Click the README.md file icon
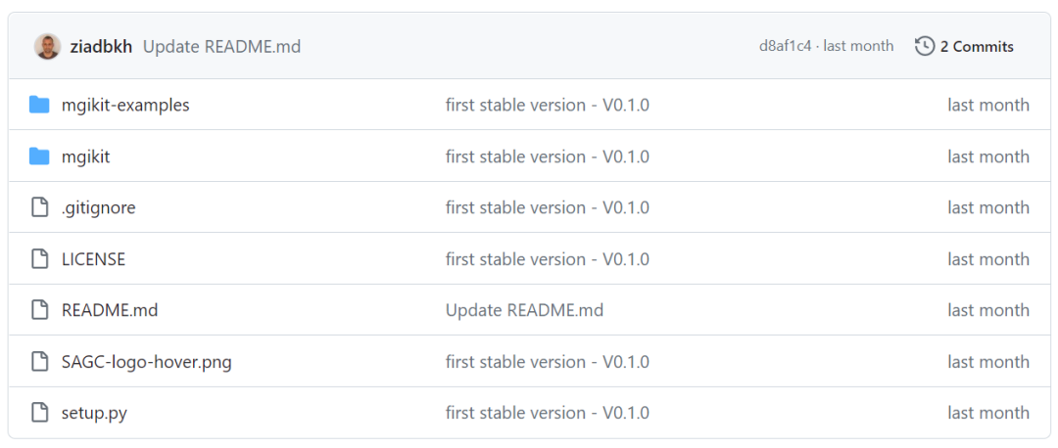The height and width of the screenshot is (448, 1058). (39, 310)
